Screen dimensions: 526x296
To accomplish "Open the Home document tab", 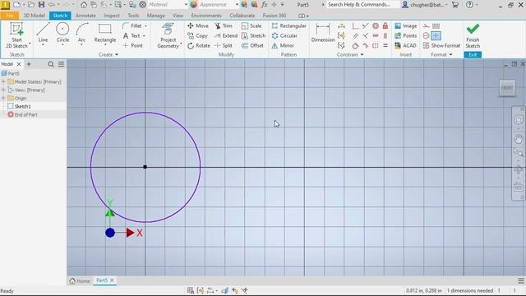I will click(x=80, y=281).
